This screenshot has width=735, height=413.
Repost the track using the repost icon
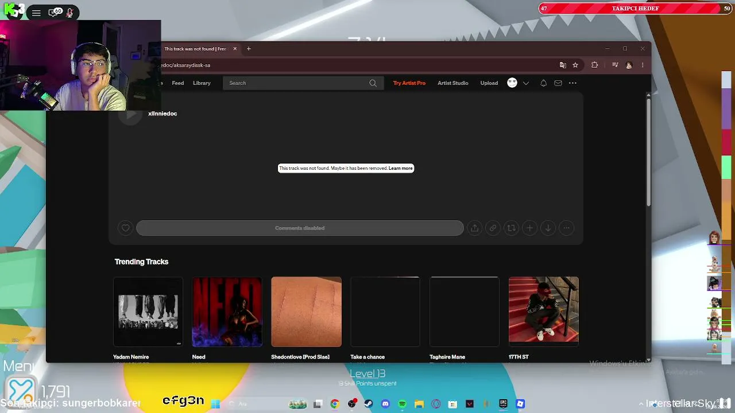(x=511, y=228)
